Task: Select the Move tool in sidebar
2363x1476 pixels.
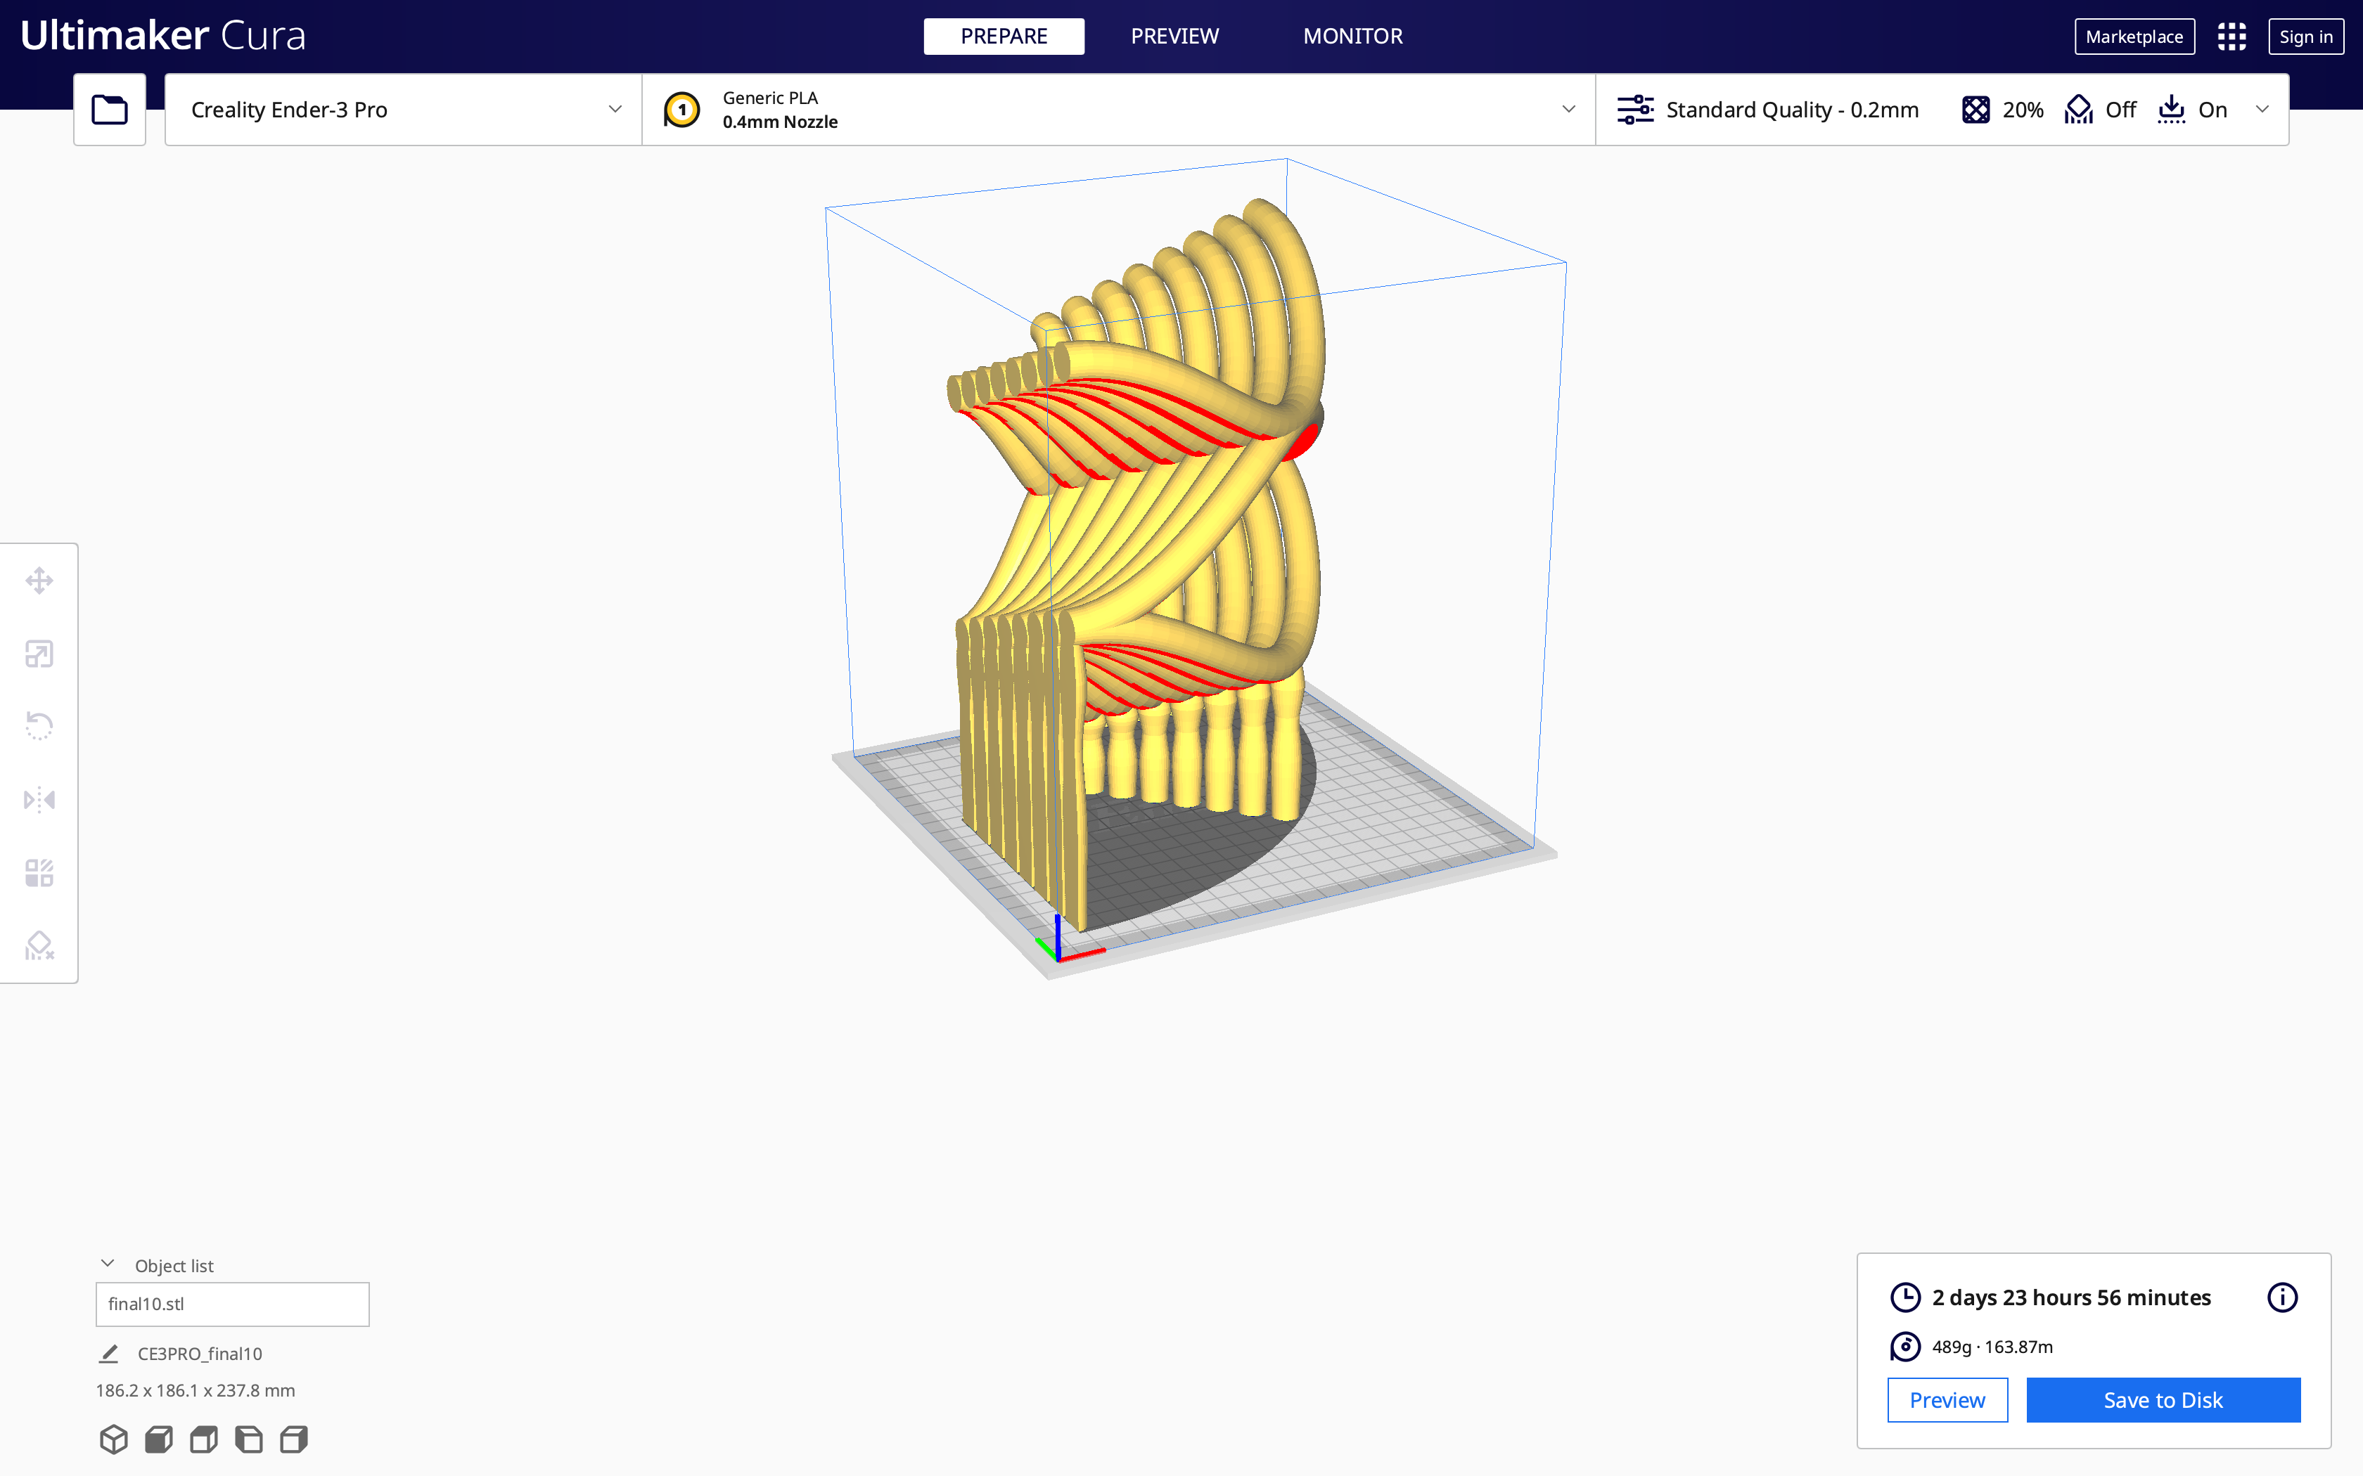Action: [39, 581]
